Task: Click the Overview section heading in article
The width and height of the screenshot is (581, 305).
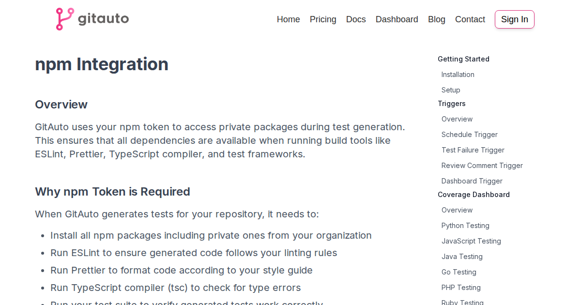Action: coord(61,105)
